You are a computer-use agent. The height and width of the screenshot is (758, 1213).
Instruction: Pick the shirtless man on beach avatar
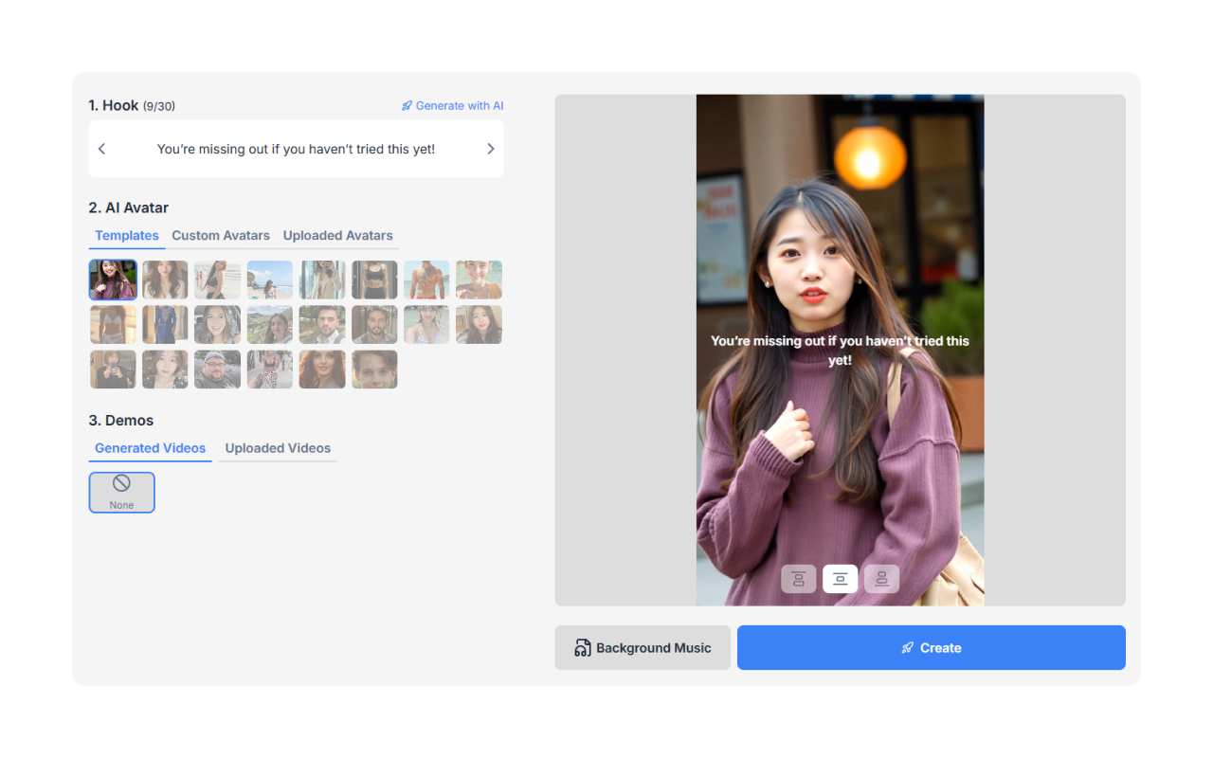(x=426, y=280)
